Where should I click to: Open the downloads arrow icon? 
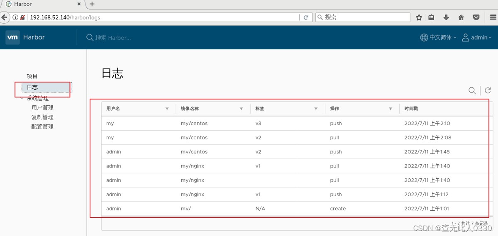click(446, 17)
